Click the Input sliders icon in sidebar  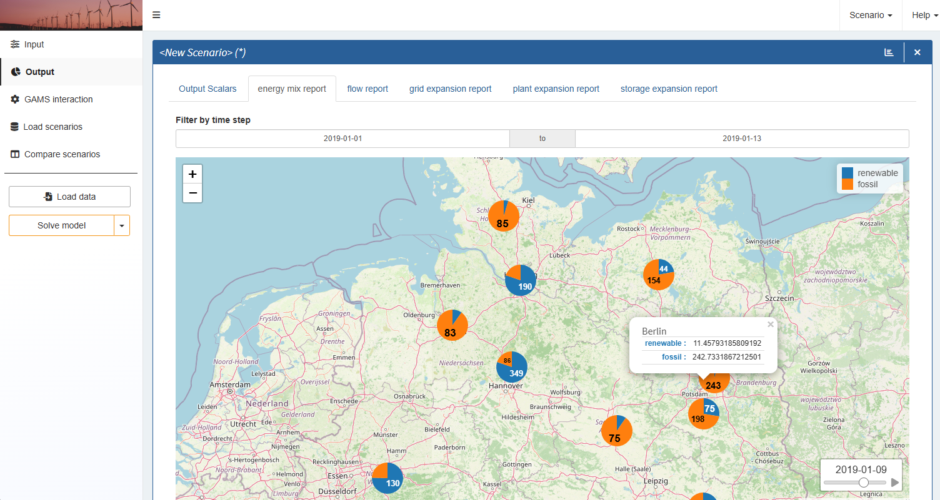[x=15, y=44]
